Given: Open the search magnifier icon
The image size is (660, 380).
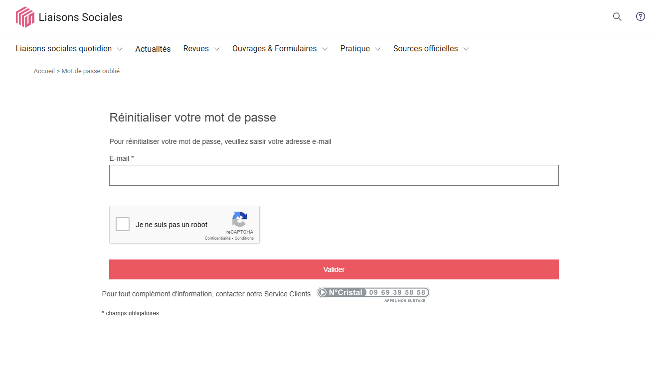Looking at the screenshot, I should (617, 16).
